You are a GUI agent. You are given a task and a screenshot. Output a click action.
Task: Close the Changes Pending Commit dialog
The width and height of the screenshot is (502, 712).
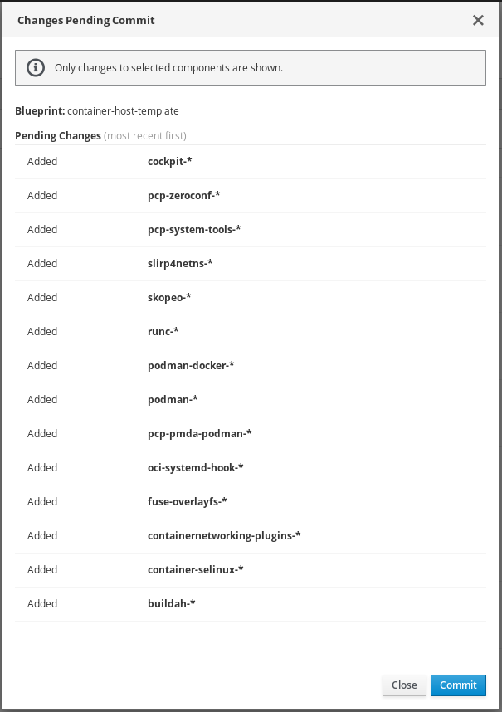[478, 20]
